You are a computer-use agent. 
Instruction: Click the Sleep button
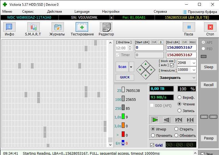pyautogui.click(x=209, y=67)
